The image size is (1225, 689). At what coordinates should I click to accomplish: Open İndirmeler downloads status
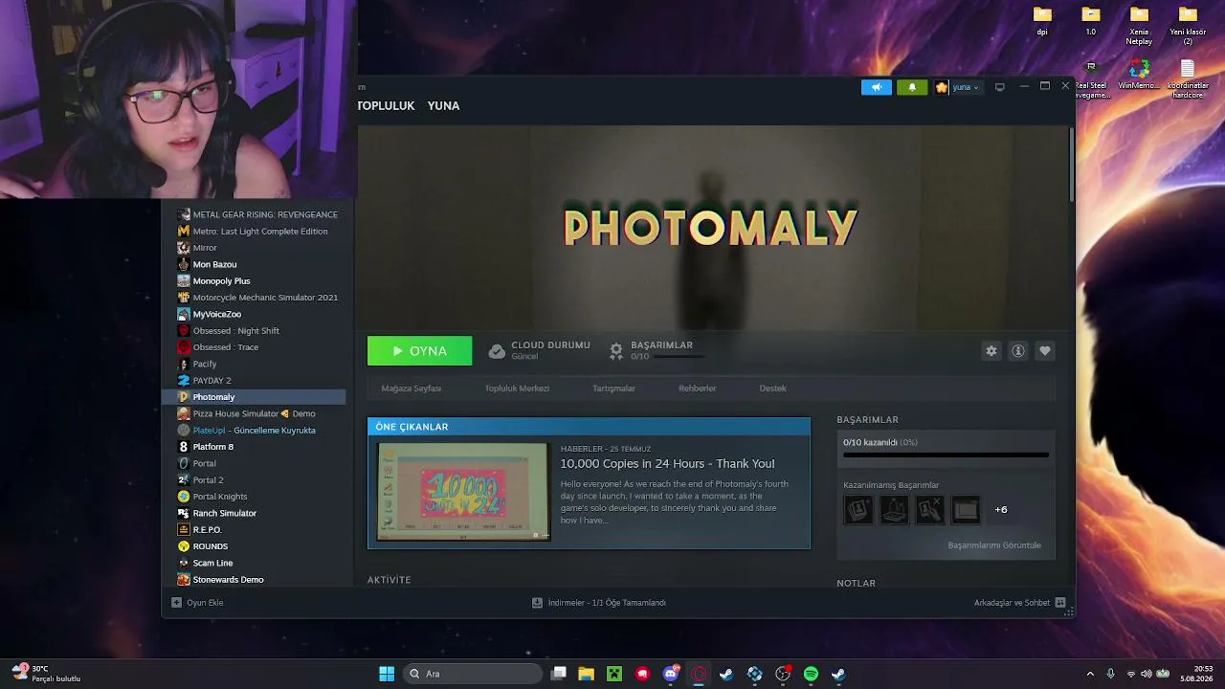click(599, 603)
